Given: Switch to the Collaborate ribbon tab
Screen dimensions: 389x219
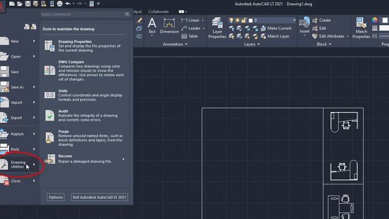Looking at the screenshot, I should click(x=159, y=12).
